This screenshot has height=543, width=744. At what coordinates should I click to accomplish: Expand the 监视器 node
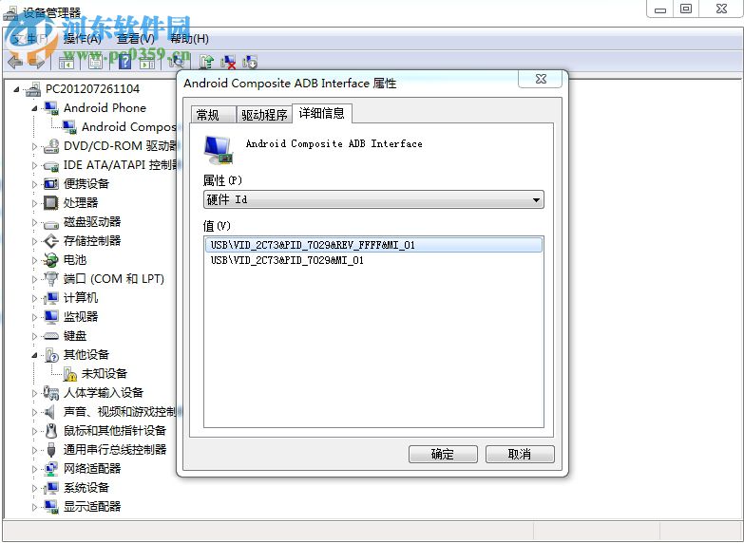[x=34, y=317]
